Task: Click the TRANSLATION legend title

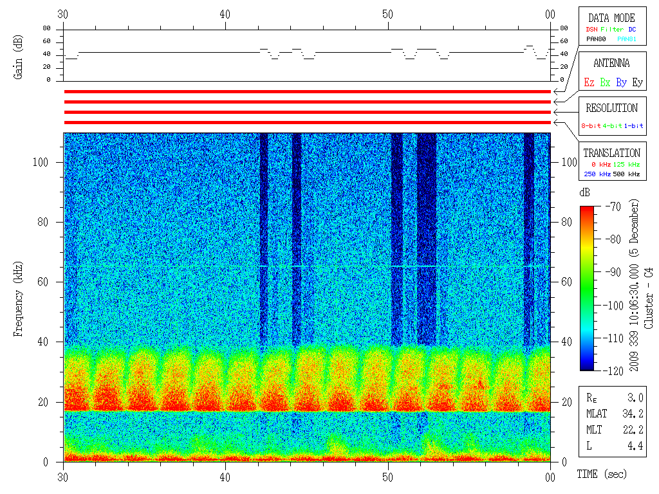Action: click(x=611, y=153)
